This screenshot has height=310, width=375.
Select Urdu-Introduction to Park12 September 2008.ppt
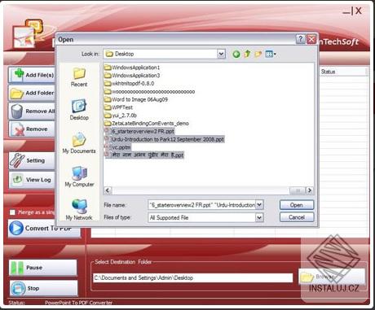(x=165, y=139)
